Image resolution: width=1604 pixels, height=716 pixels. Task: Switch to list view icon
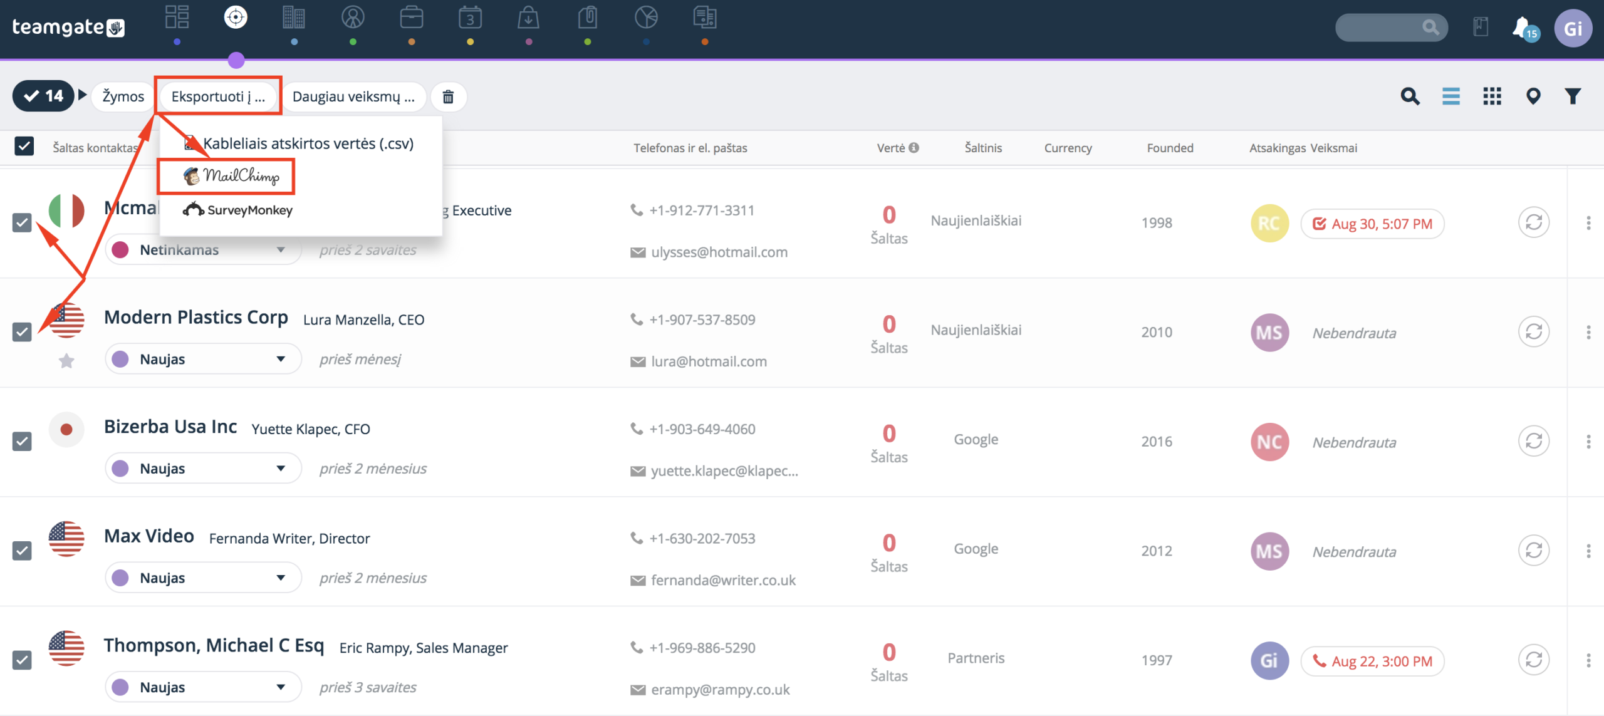(x=1451, y=96)
